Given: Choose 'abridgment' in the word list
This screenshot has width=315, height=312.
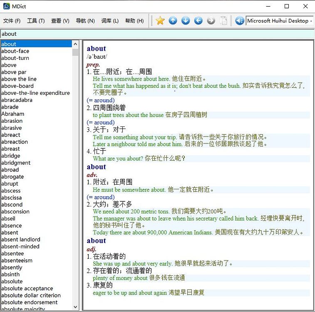Looking at the screenshot, I should click(16, 163).
